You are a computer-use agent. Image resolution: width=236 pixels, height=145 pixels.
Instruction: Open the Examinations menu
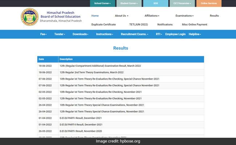click(x=184, y=16)
